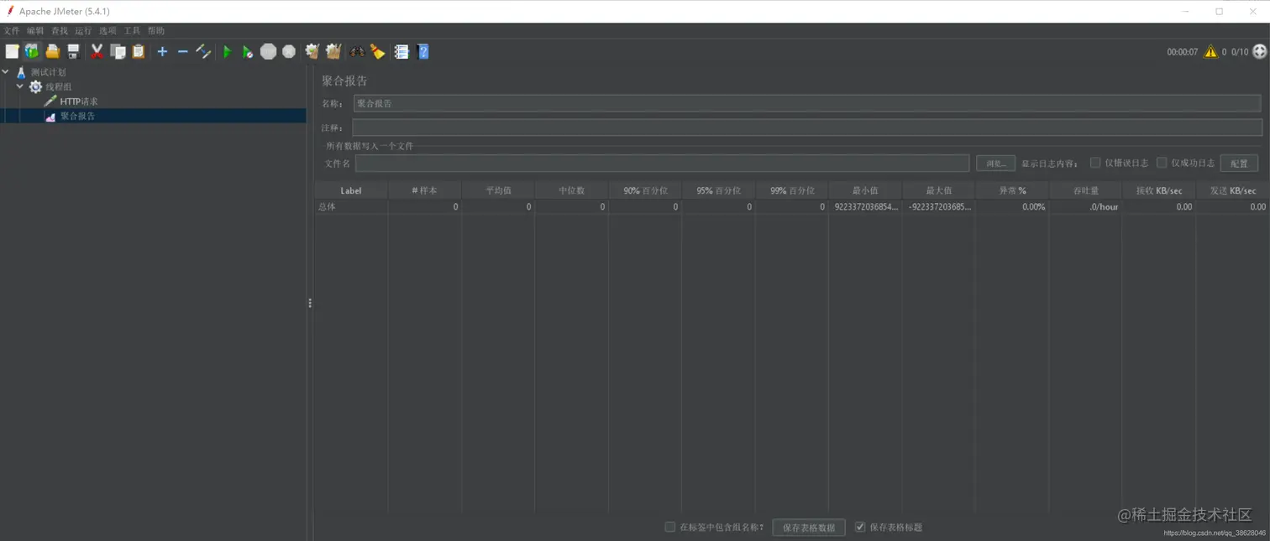This screenshot has height=541, width=1270.
Task: Click the .0/hour throughput cell
Action: (x=1086, y=206)
